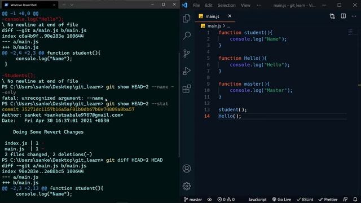Start the Go Live server
The image size is (361, 203).
281,200
